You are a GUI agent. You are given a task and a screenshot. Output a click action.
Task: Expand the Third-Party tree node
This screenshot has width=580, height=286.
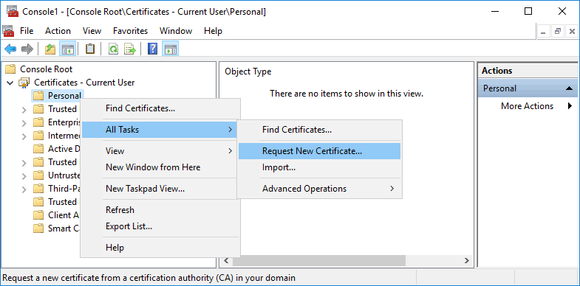(x=24, y=189)
